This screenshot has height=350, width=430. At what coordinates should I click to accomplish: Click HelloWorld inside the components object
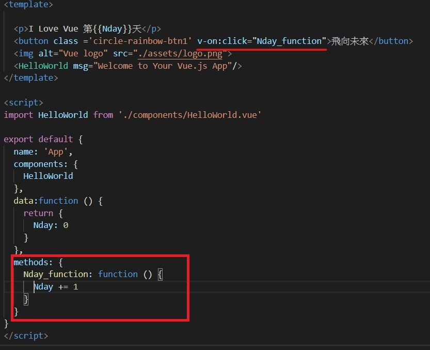click(x=49, y=176)
